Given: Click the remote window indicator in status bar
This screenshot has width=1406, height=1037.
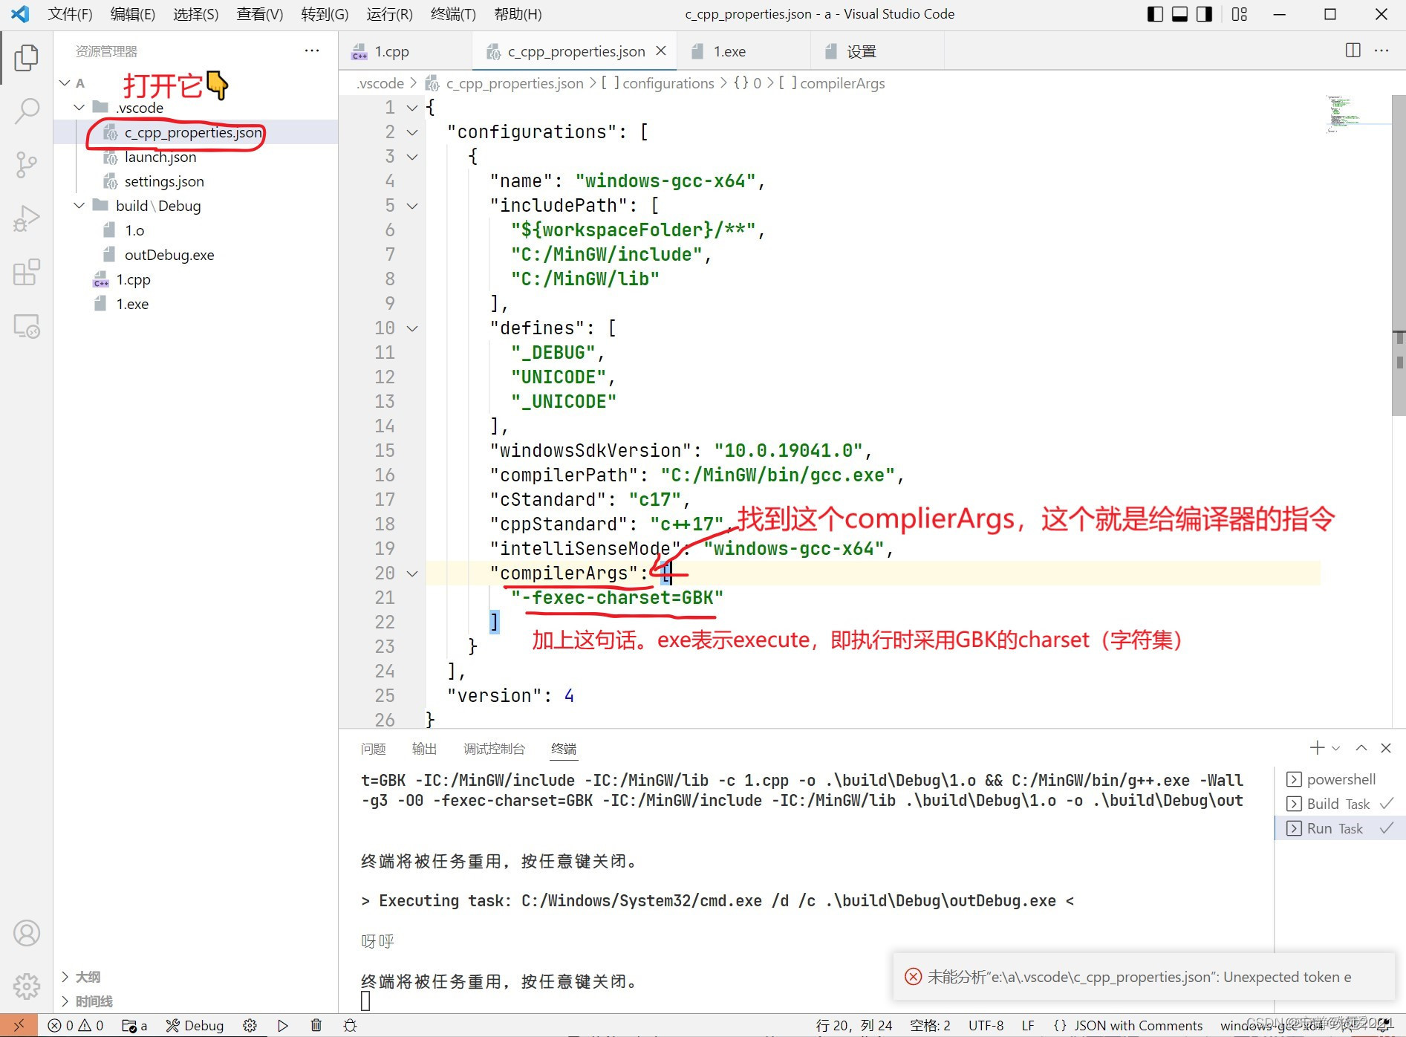Looking at the screenshot, I should pyautogui.click(x=19, y=1025).
